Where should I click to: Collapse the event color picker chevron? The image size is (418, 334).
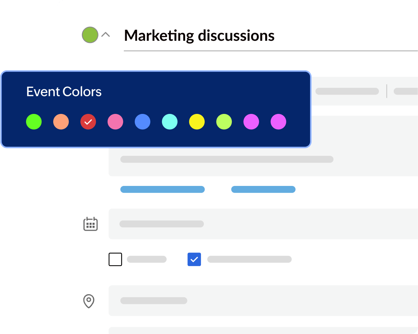(x=106, y=35)
